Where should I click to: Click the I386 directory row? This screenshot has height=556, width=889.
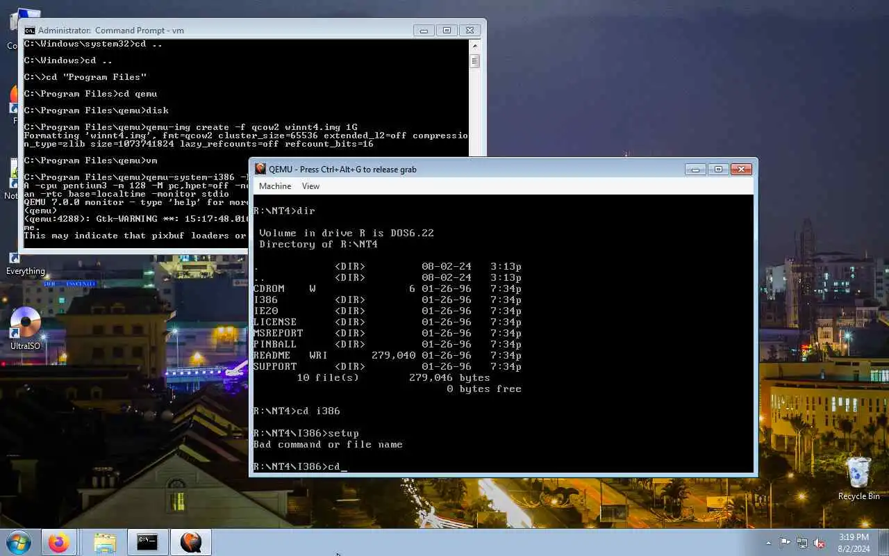pos(388,300)
